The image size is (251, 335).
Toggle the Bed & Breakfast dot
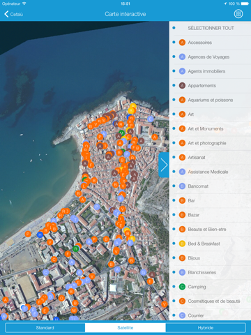click(x=174, y=244)
